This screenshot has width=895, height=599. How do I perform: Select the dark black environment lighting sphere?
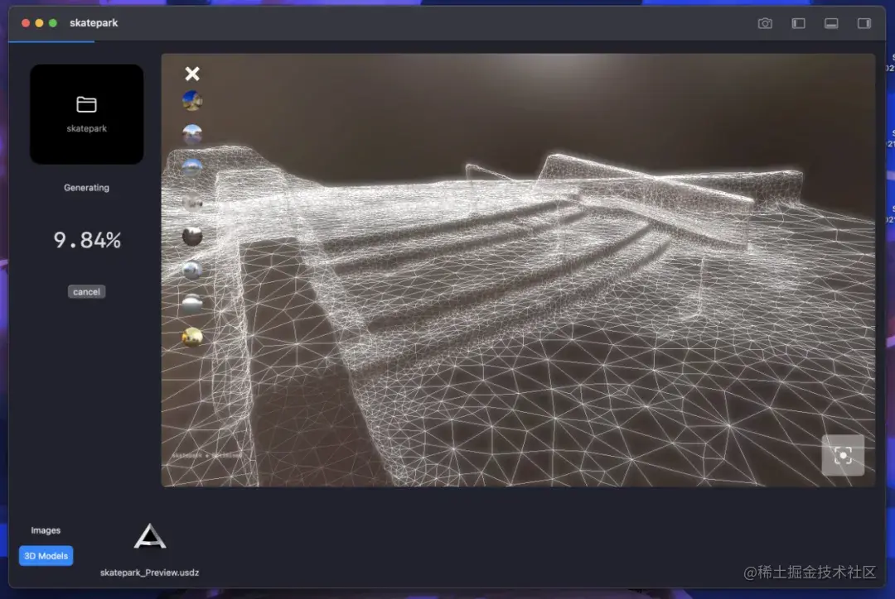point(192,237)
